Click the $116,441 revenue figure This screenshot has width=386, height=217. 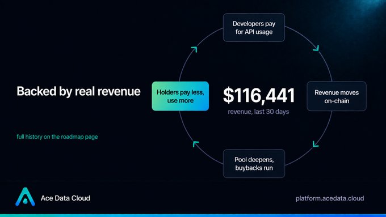tap(258, 95)
